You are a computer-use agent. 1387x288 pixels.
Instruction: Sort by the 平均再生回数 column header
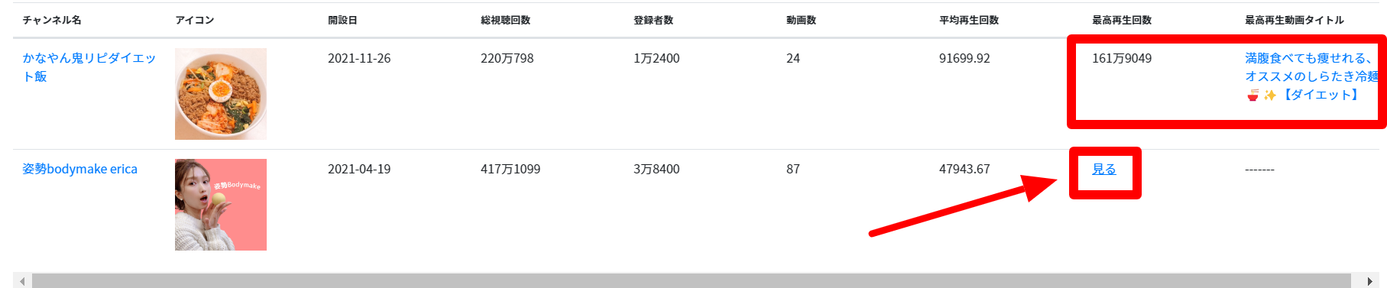(x=969, y=20)
